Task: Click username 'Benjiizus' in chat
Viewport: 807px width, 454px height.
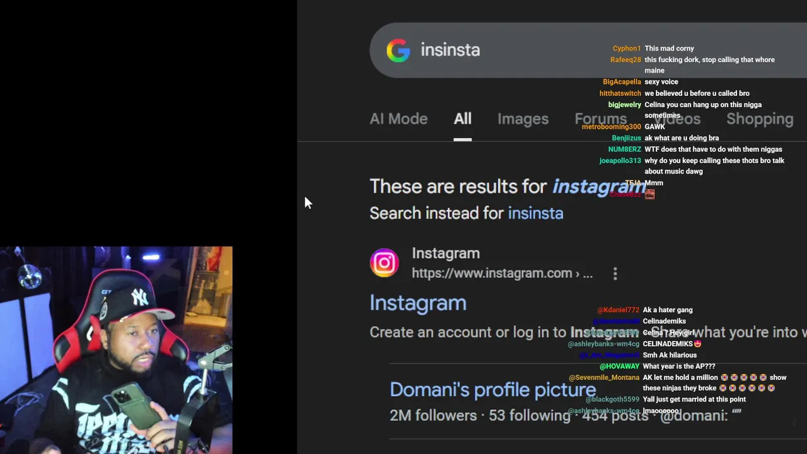Action: point(627,138)
